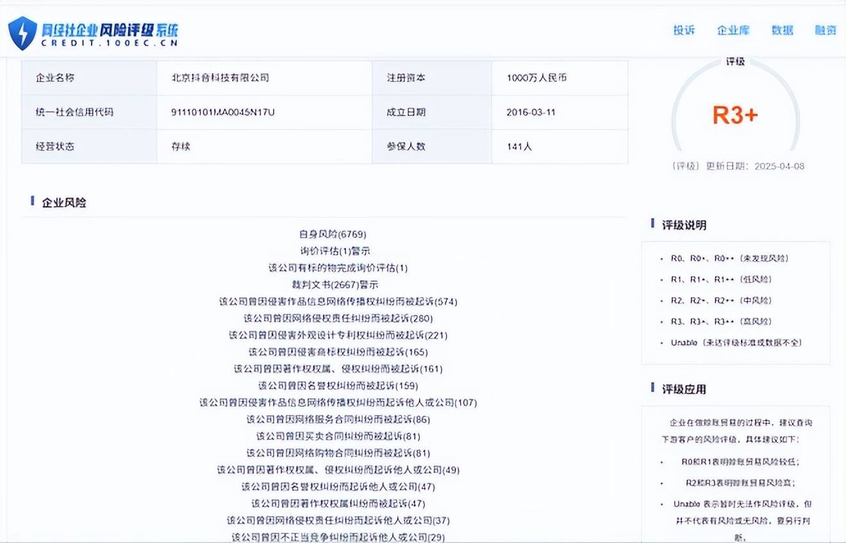The height and width of the screenshot is (543, 846).
Task: Open the 不正当竞争纠纷起诉他人(29) entry
Action: (338, 537)
